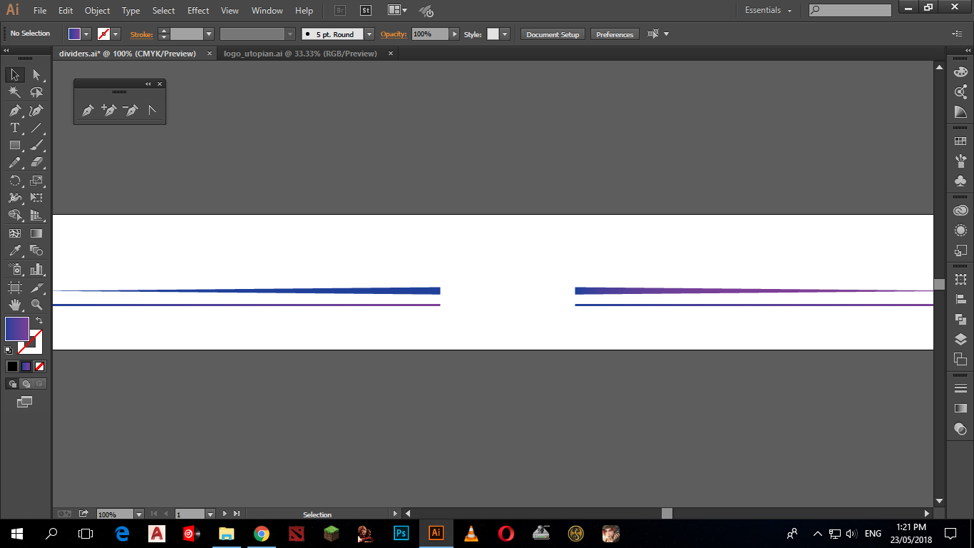This screenshot has width=974, height=548.
Task: Choose the Line Segment tool
Action: pyautogui.click(x=36, y=128)
